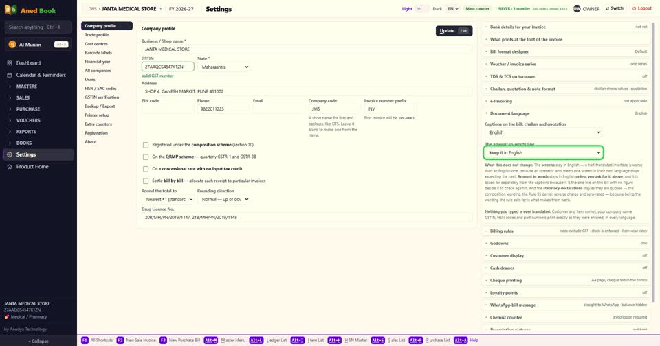Click the Switch user button
This screenshot has width=660, height=346.
point(614,8)
